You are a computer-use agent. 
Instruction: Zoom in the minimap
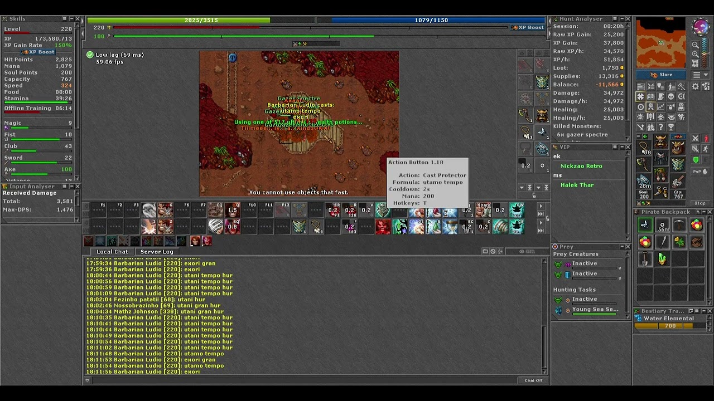(x=696, y=54)
